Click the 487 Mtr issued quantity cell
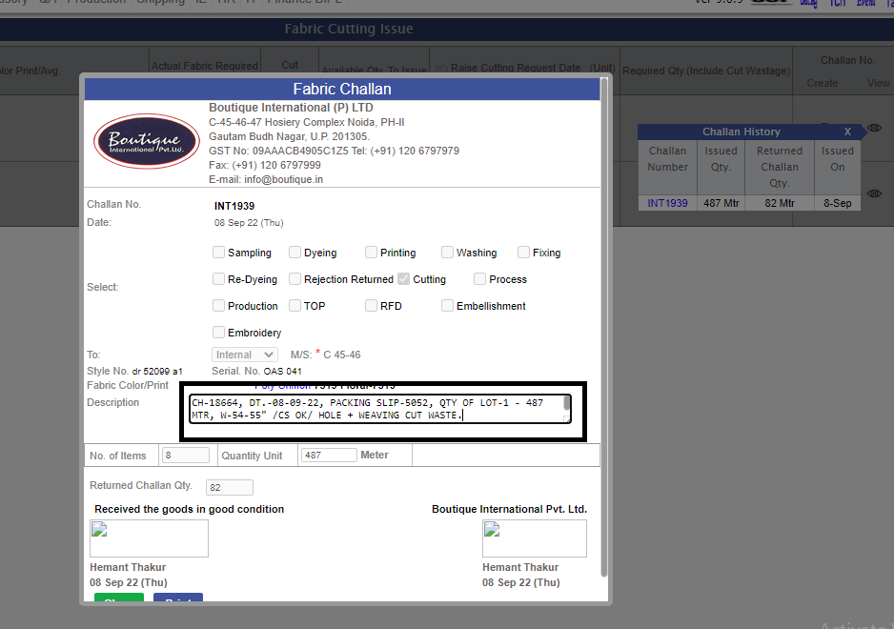This screenshot has width=894, height=629. coord(721,203)
